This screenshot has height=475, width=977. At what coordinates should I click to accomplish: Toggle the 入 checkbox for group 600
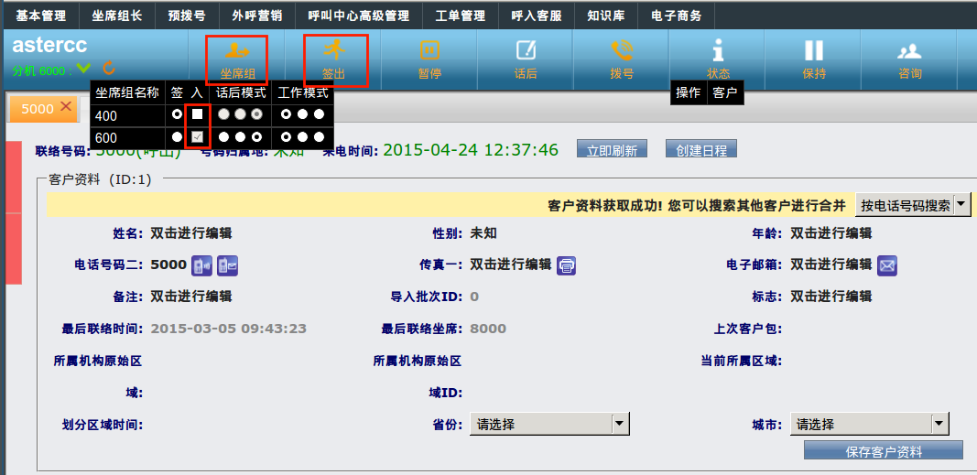[x=197, y=137]
